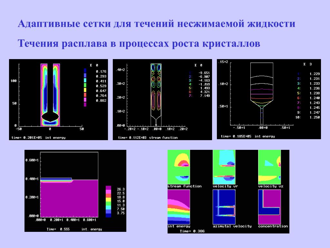
Task: Select the "velocity vr" panel
Action: (x=224, y=167)
